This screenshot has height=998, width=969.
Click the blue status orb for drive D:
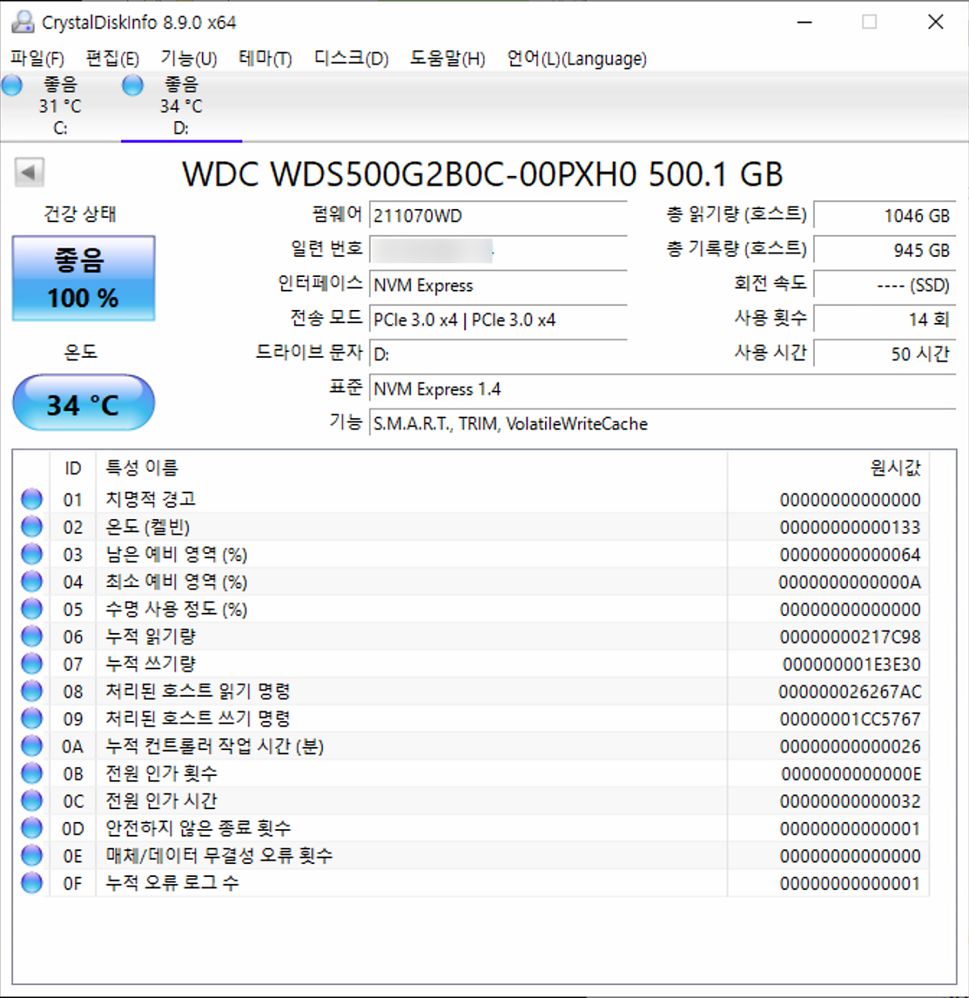point(132,85)
